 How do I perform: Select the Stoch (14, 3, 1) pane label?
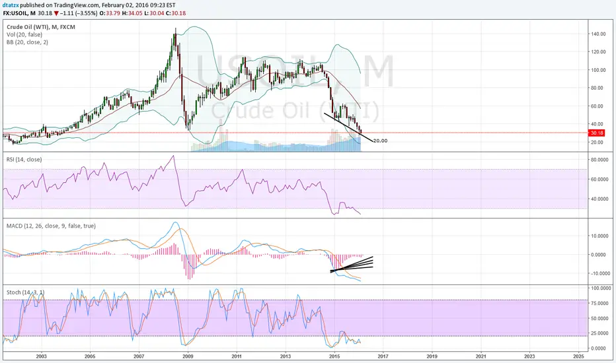[26, 292]
